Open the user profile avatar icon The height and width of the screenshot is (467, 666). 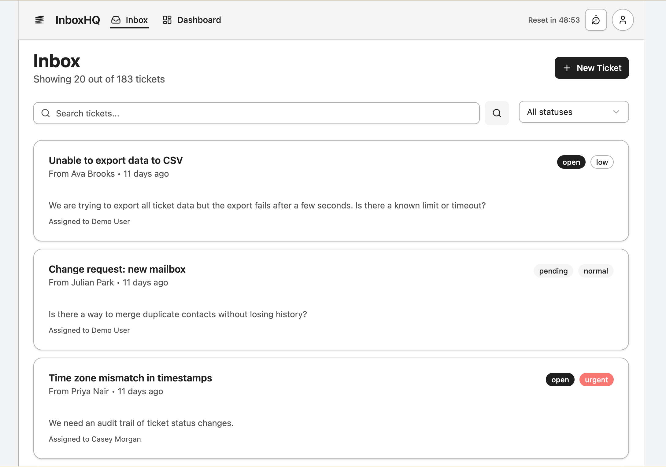(x=623, y=20)
